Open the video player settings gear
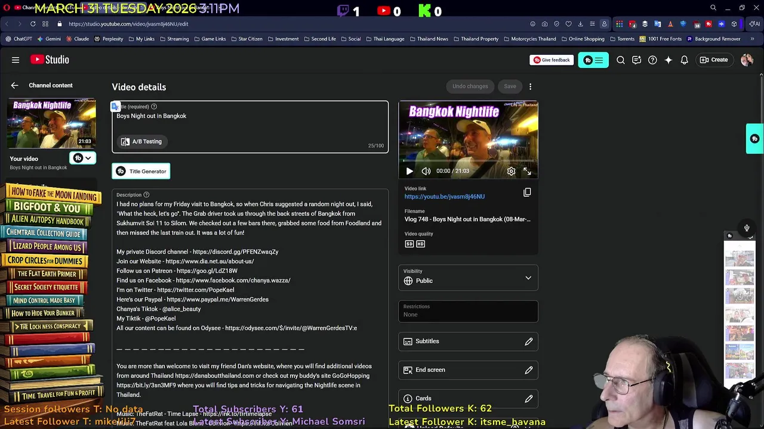This screenshot has width=764, height=429. [512, 171]
